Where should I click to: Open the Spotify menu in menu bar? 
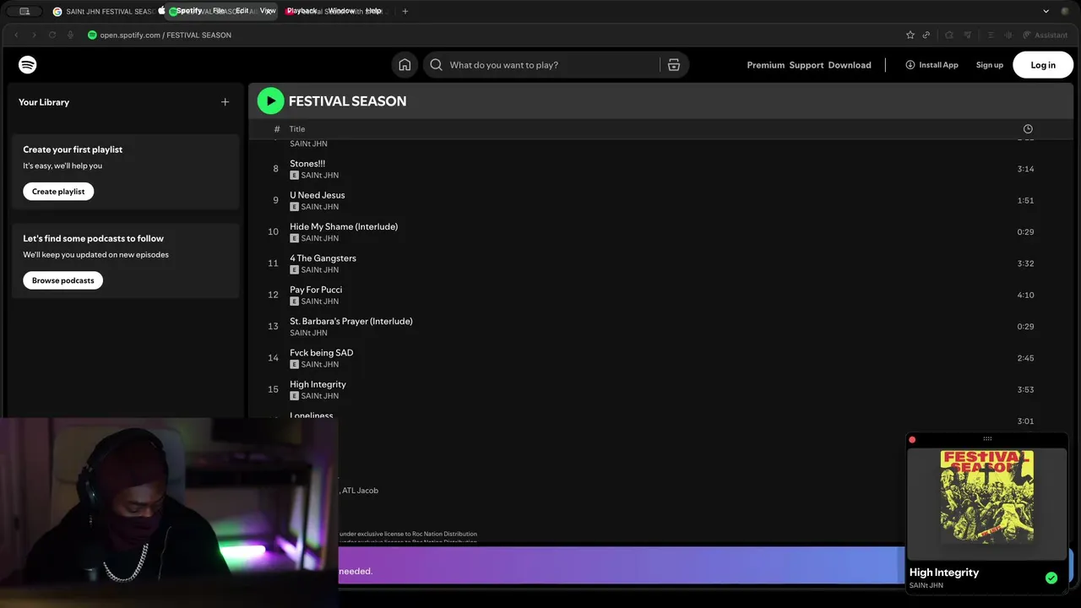pos(189,11)
